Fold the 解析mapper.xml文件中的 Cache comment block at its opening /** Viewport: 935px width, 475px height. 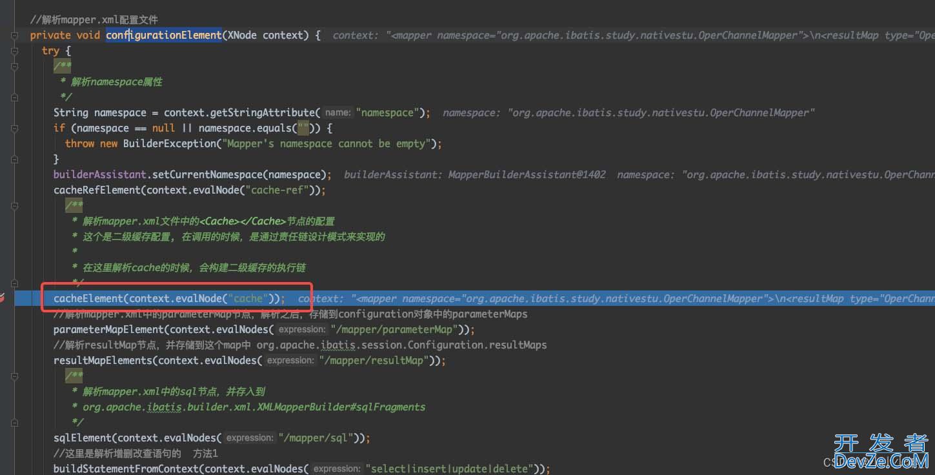[x=14, y=205]
